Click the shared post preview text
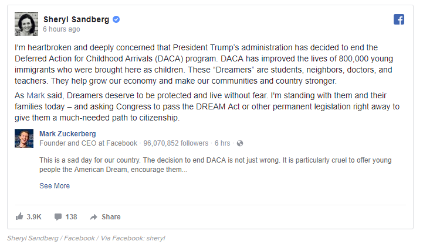The height and width of the screenshot is (248, 423). 215,165
